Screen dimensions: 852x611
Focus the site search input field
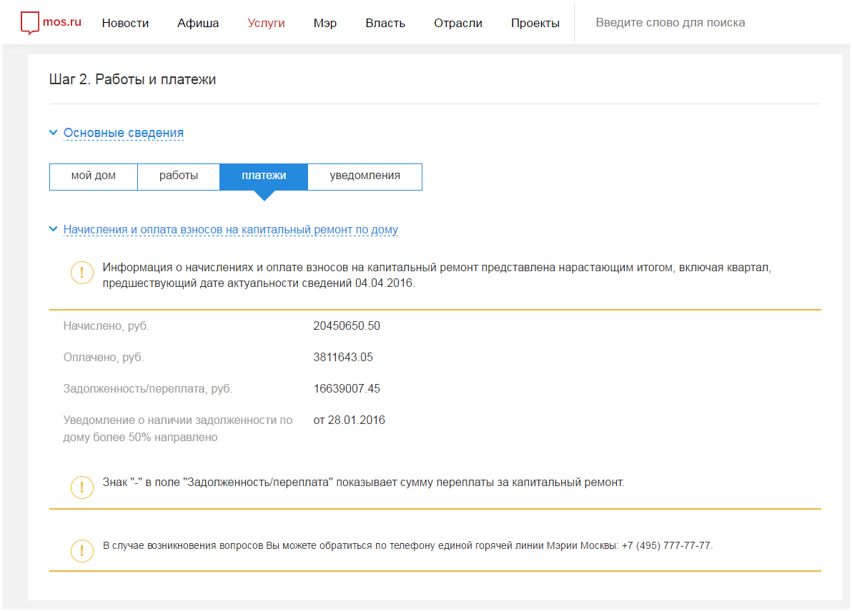tap(708, 23)
